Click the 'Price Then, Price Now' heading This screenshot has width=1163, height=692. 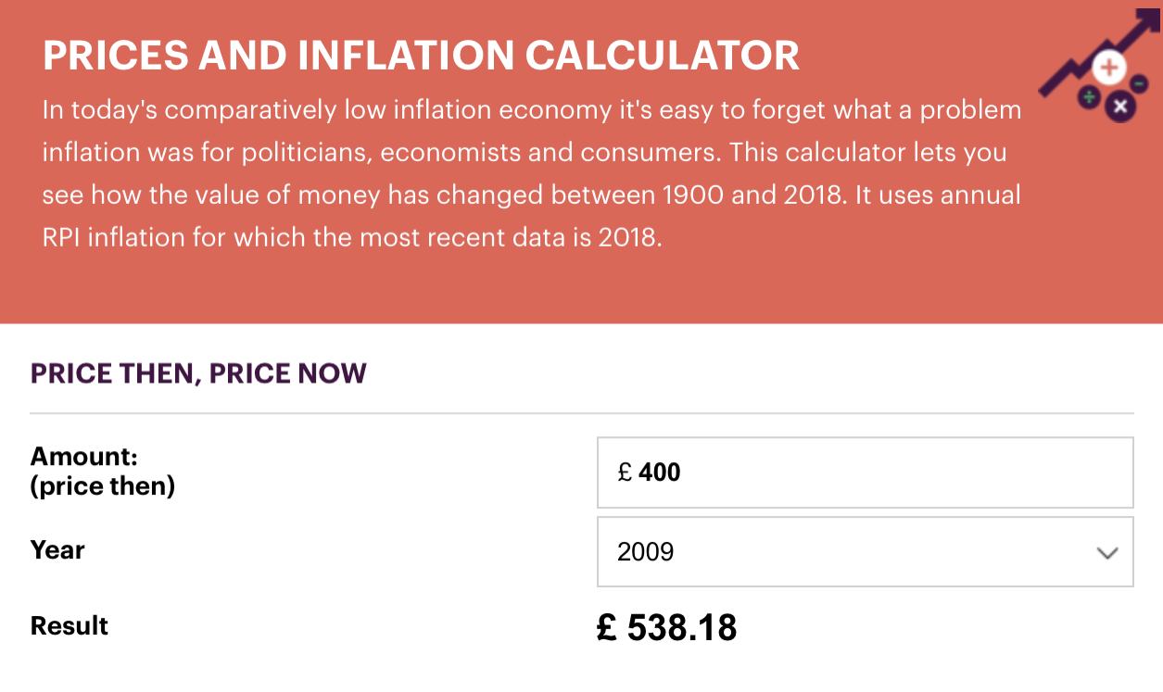pos(198,373)
